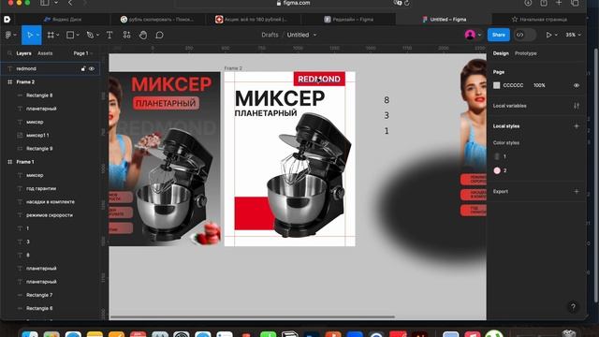Viewport: 599px width, 337px height.
Task: Open Safari downloads
Action: [x=528, y=3]
